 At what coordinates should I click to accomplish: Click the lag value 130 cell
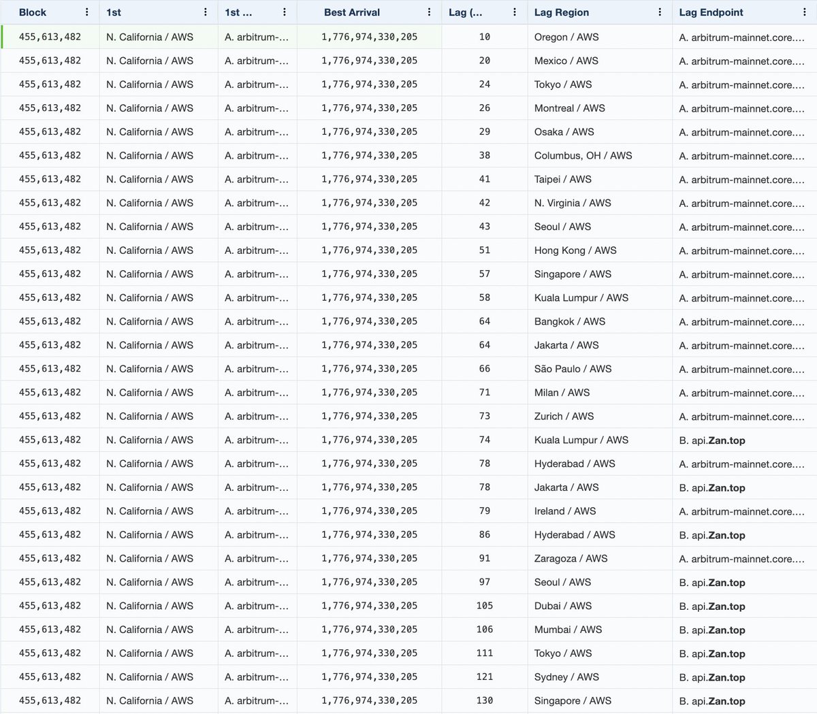(x=485, y=700)
